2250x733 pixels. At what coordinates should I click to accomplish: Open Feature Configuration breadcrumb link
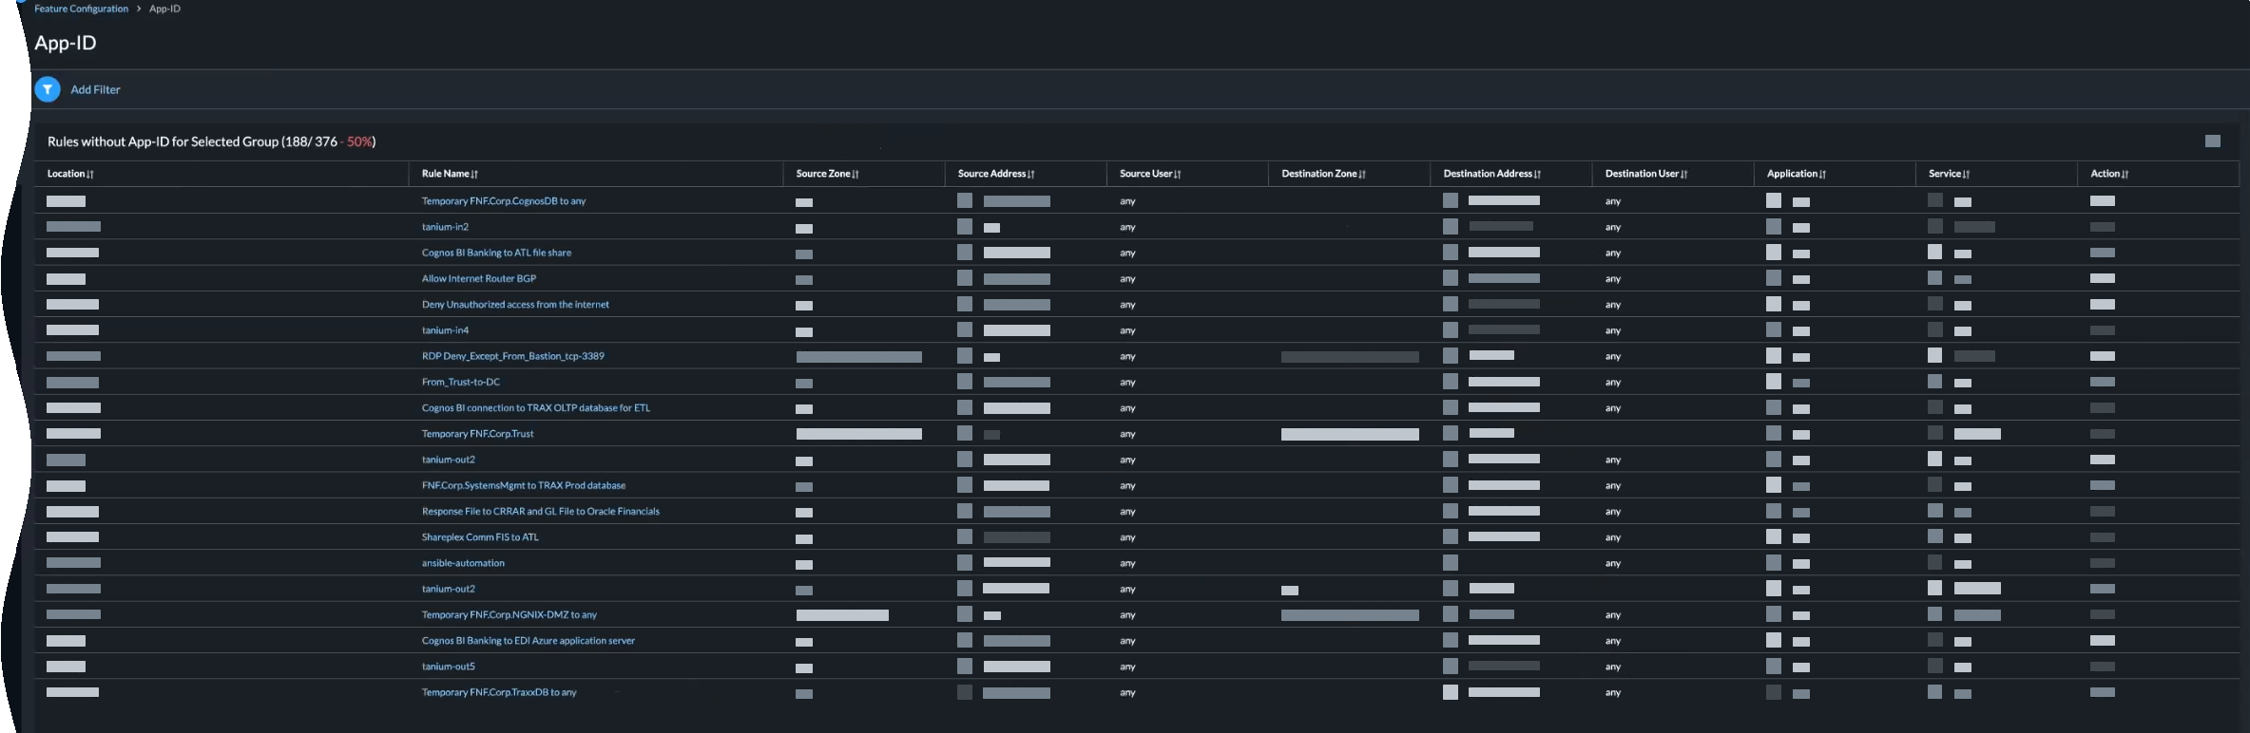pyautogui.click(x=81, y=9)
